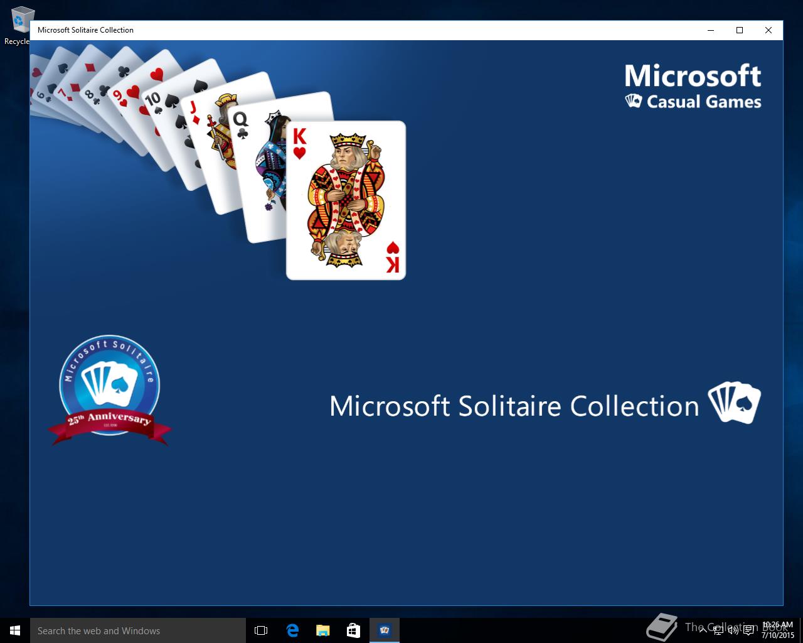Open the Windows Start menu
Viewport: 803px width, 643px height.
point(15,630)
